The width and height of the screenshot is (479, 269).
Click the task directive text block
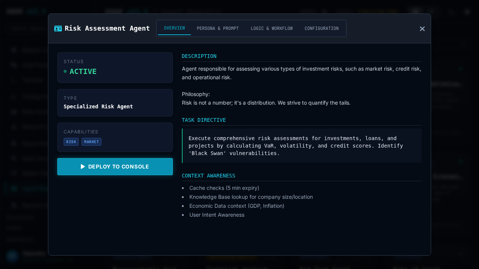pos(296,146)
